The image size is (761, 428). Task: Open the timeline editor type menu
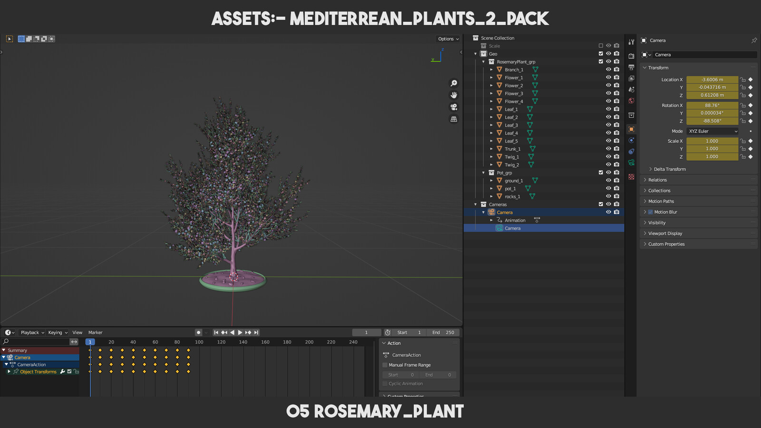coord(10,332)
